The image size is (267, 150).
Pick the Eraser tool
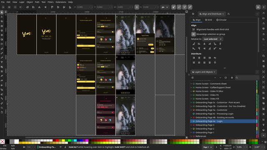2,94
